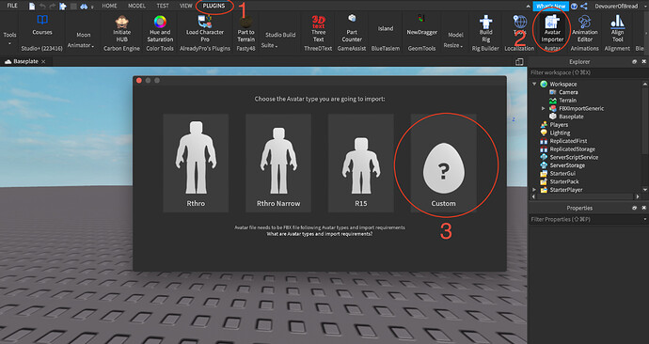The image size is (649, 344).
Task: Click the Build Rig plugin
Action: 486,29
